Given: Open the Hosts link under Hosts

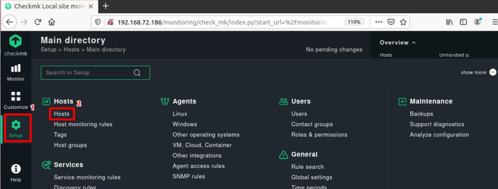Looking at the screenshot, I should (61, 114).
